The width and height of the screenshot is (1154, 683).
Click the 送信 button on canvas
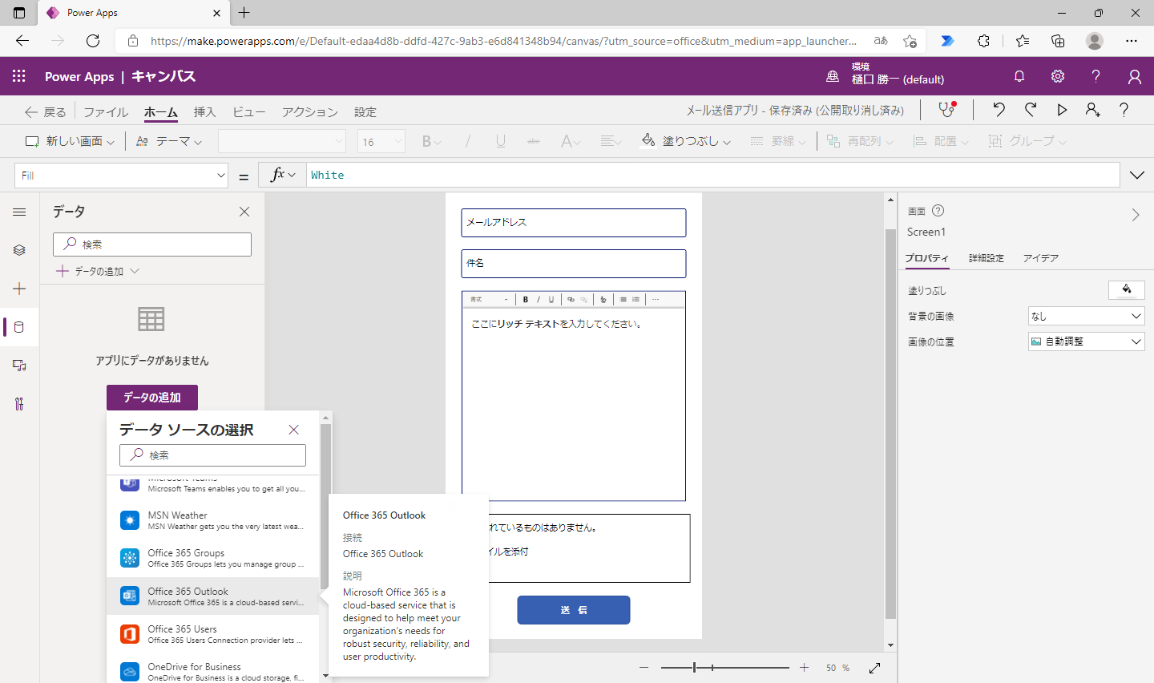point(574,610)
